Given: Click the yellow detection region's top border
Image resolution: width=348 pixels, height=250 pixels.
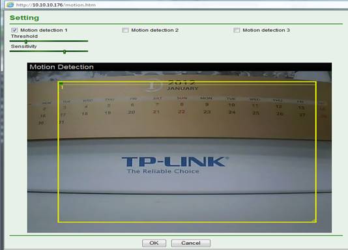Looking at the screenshot, I should (187, 82).
